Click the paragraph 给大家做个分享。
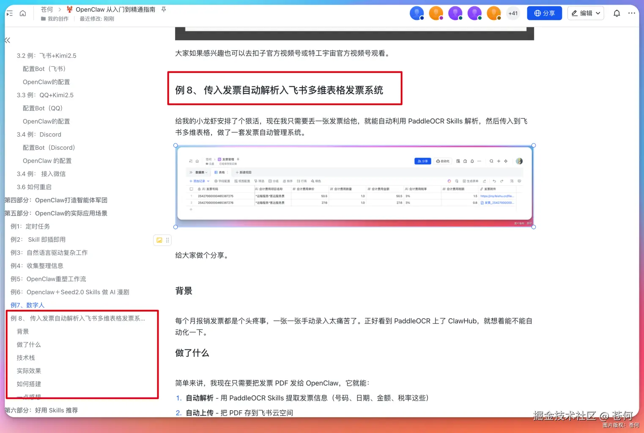Viewport: 644px width, 433px height. point(203,255)
